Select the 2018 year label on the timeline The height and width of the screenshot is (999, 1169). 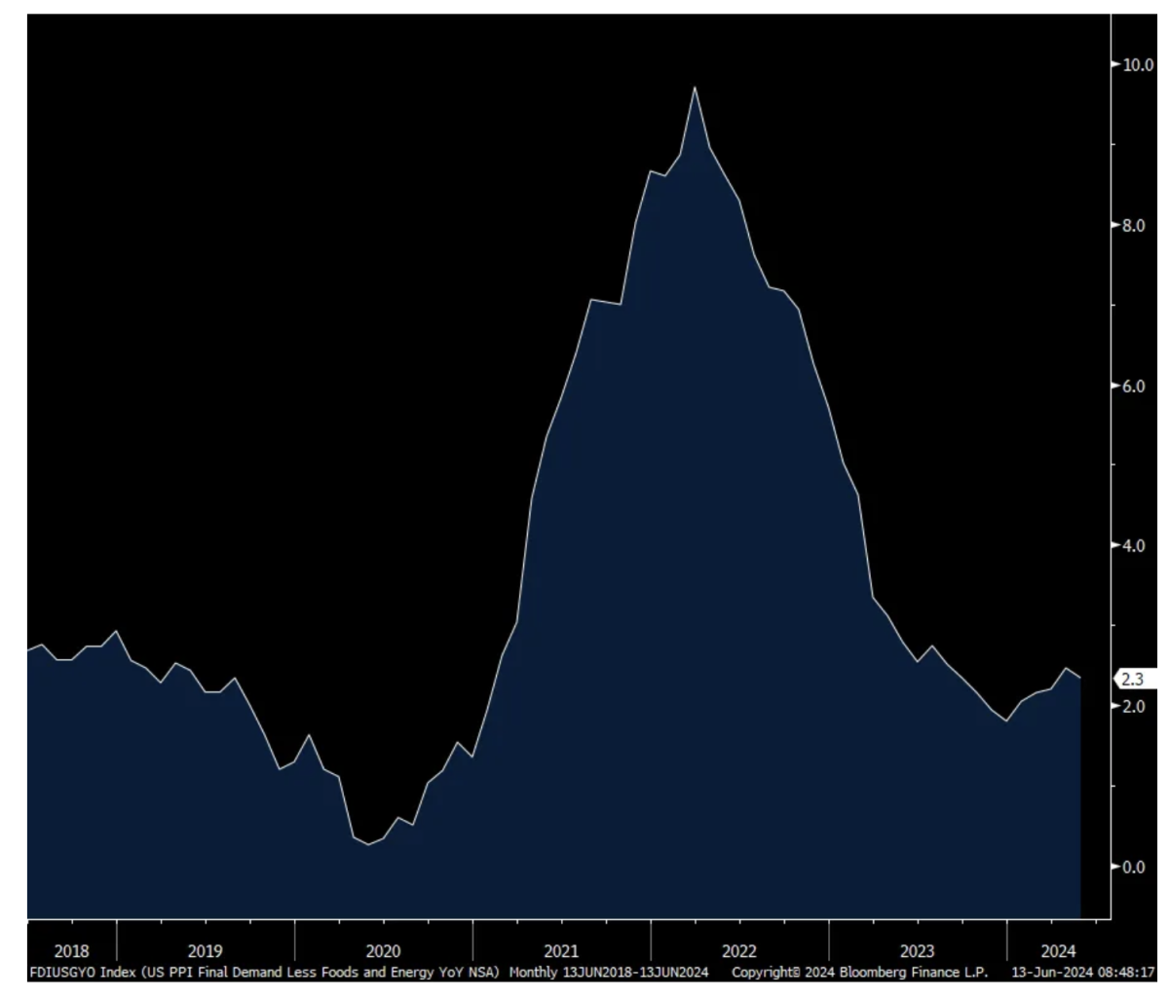(71, 951)
